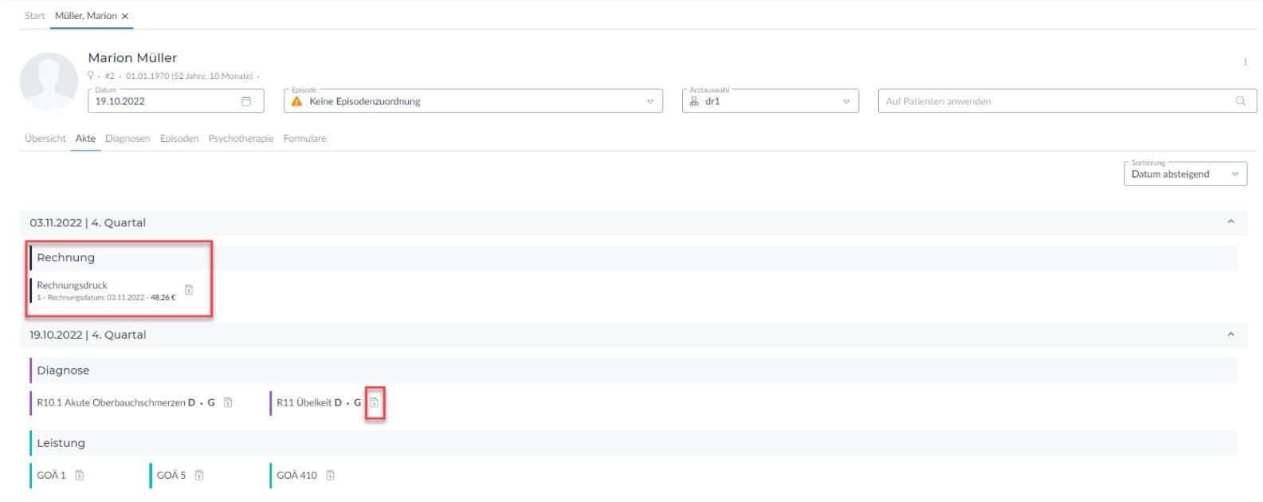Click the document icon beside GOÄ 5
Screen dimensions: 1263x502
(x=199, y=476)
